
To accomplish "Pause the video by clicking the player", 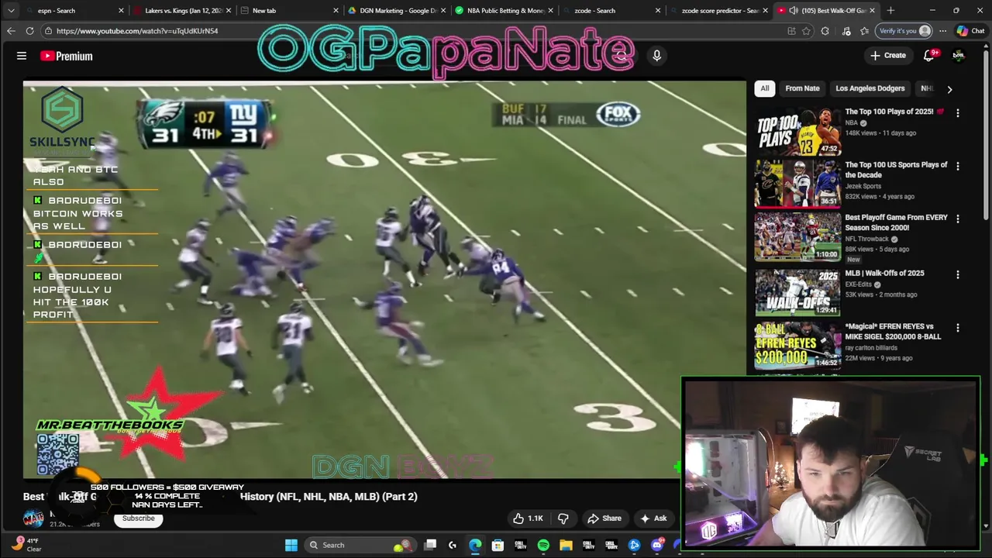I will 384,279.
